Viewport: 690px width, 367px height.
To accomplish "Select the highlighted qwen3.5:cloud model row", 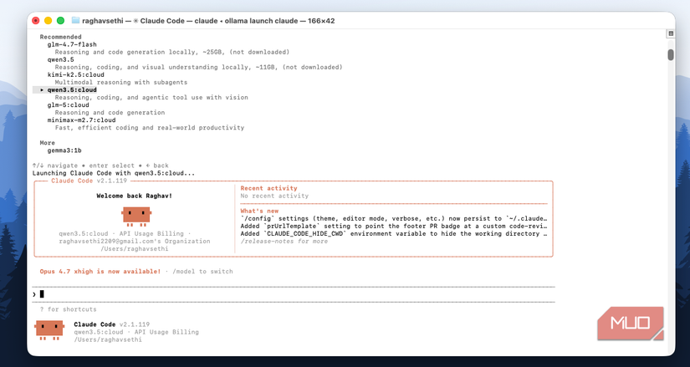I will coord(64,89).
